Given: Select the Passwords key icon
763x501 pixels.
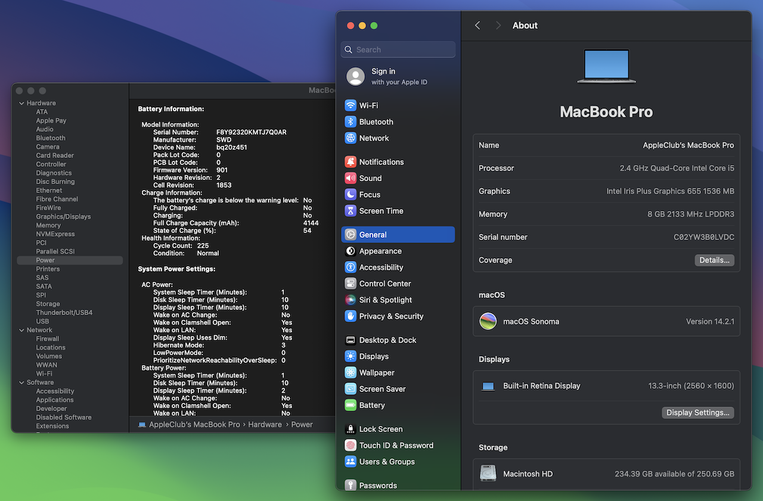Looking at the screenshot, I should (x=351, y=486).
